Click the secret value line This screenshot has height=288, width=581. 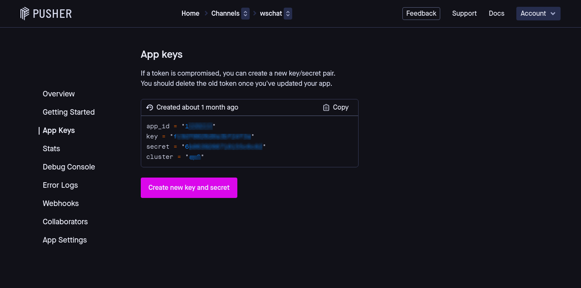point(206,147)
